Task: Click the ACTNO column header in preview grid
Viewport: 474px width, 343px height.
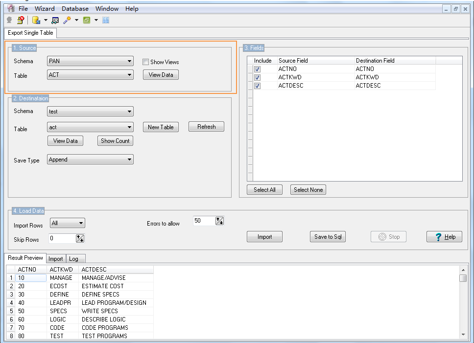Action: coord(30,269)
